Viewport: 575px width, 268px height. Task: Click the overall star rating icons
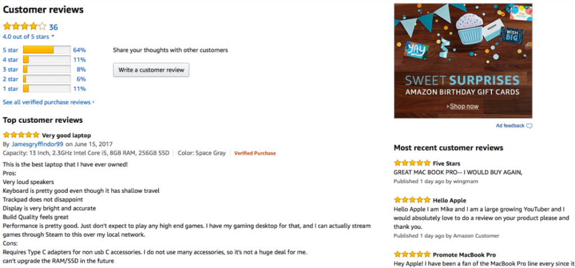click(25, 26)
